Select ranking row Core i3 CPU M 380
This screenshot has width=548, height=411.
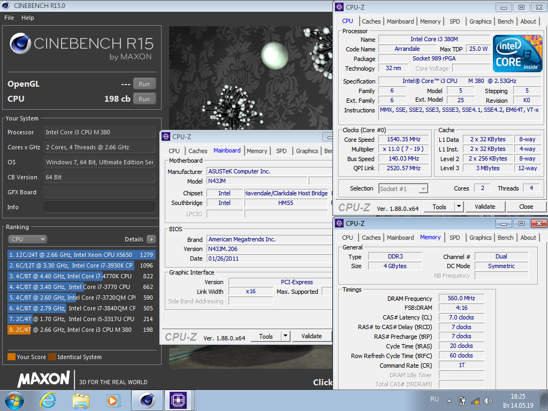click(x=81, y=330)
